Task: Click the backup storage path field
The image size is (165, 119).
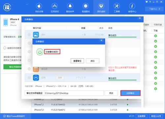Action: pos(74,93)
